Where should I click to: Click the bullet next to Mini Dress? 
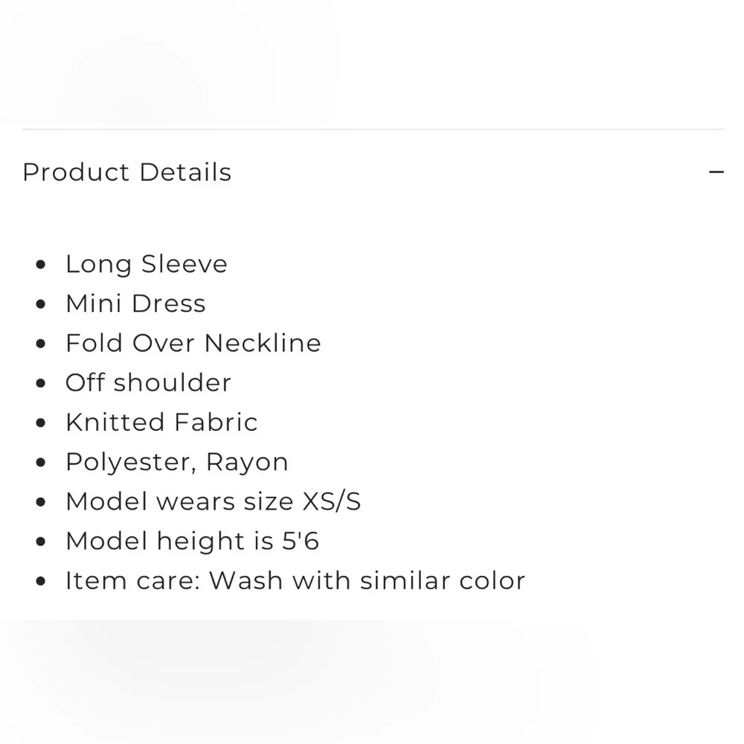coord(41,304)
